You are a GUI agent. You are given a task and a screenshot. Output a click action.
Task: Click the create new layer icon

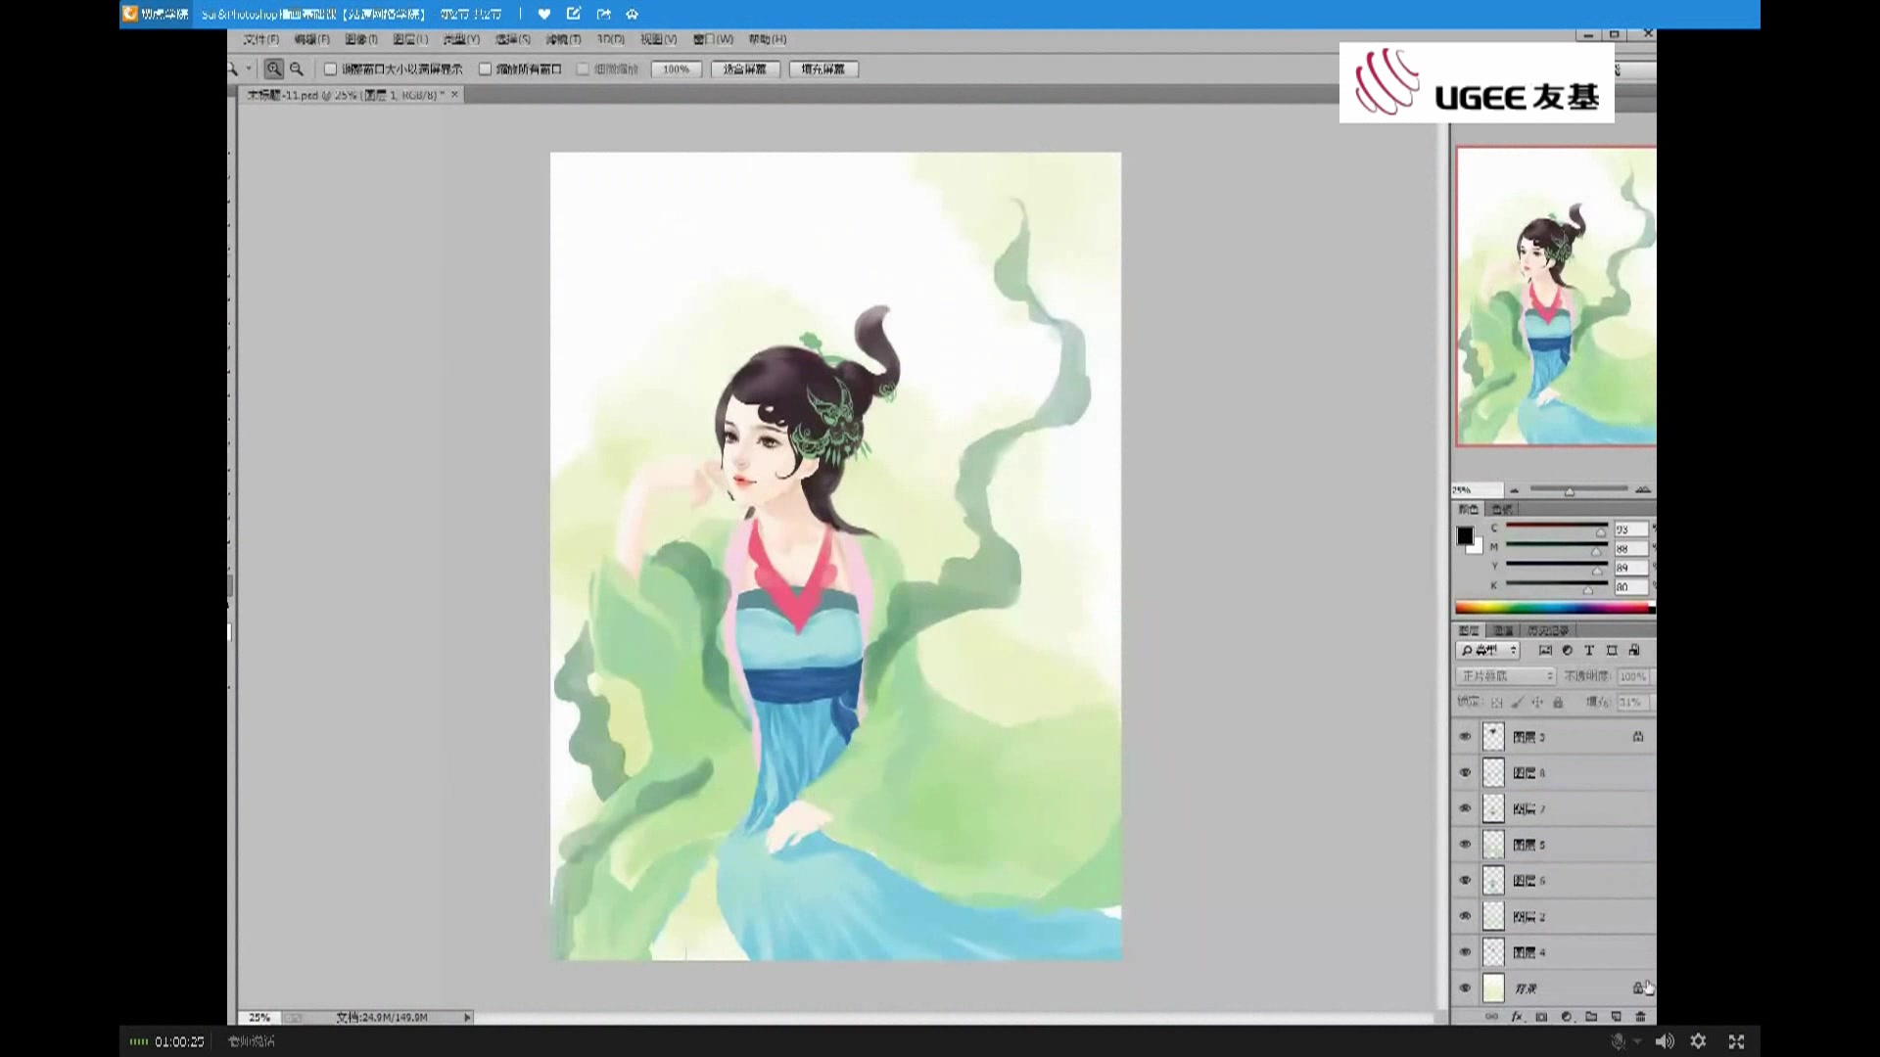[x=1617, y=1017]
